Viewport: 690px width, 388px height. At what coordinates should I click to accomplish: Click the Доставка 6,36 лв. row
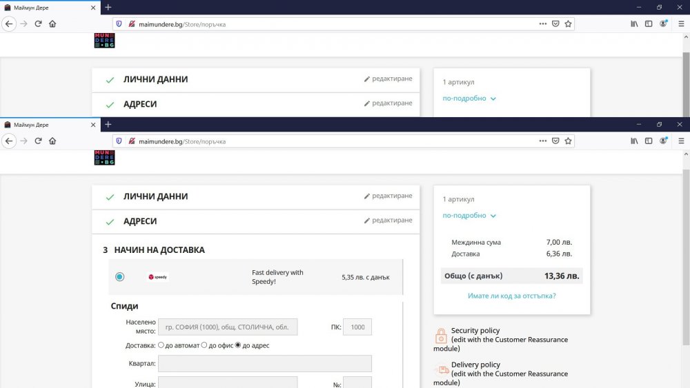click(512, 254)
